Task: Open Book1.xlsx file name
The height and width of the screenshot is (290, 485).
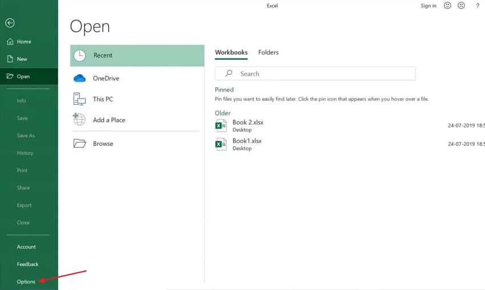Action: tap(247, 141)
